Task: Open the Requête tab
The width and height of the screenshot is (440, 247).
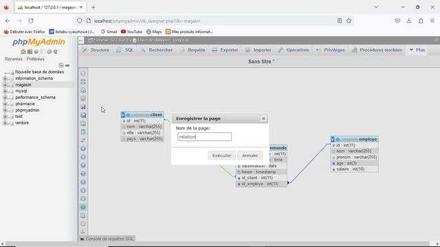Action: point(192,50)
